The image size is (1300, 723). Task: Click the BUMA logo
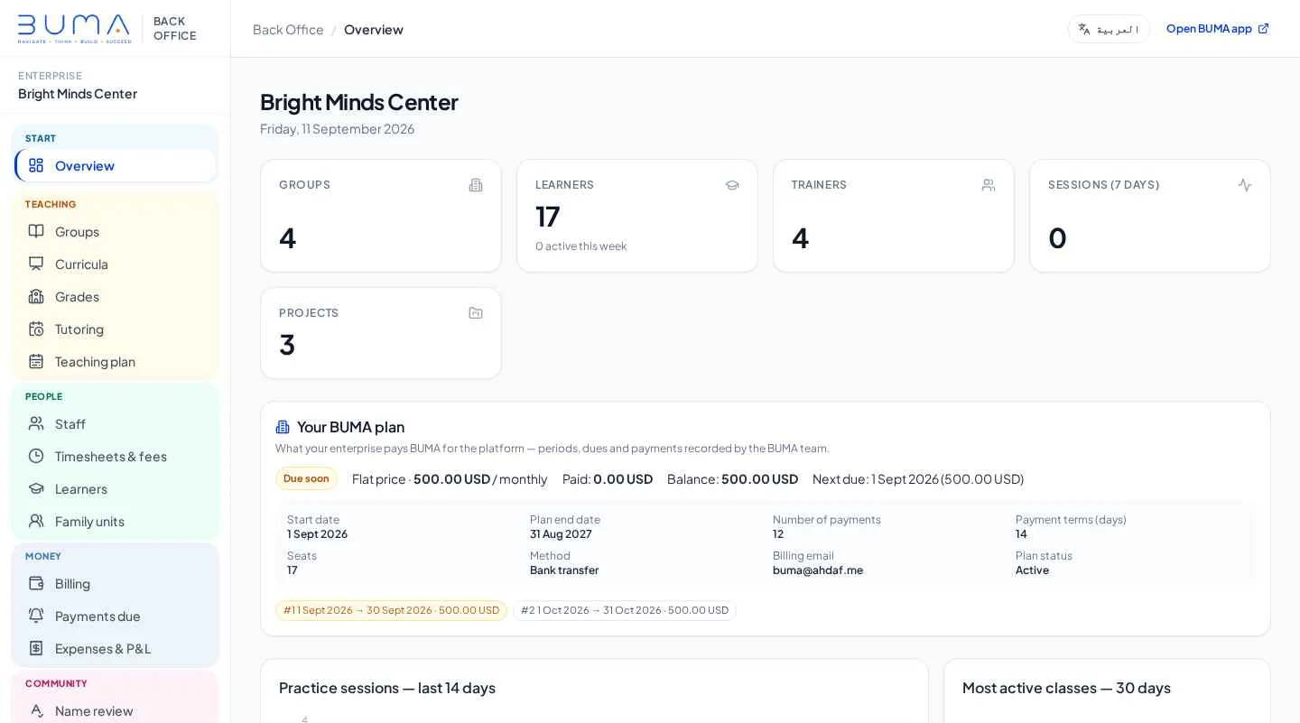(74, 29)
